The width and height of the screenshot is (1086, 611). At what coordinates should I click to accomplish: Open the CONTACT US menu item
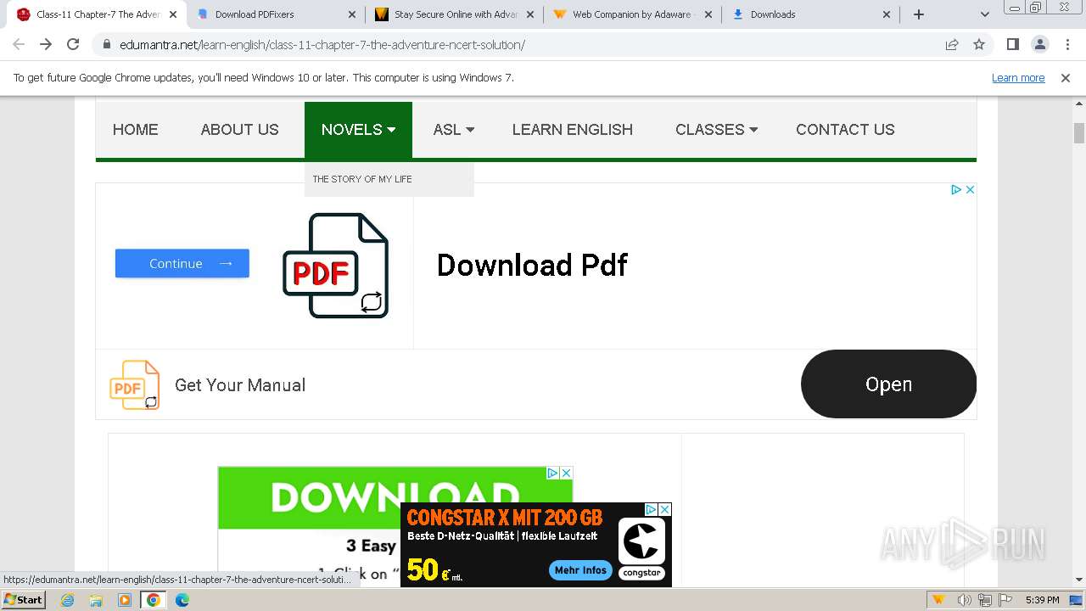coord(845,129)
